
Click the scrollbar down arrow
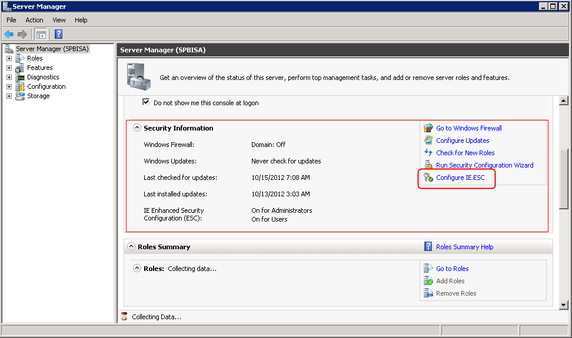[x=564, y=305]
